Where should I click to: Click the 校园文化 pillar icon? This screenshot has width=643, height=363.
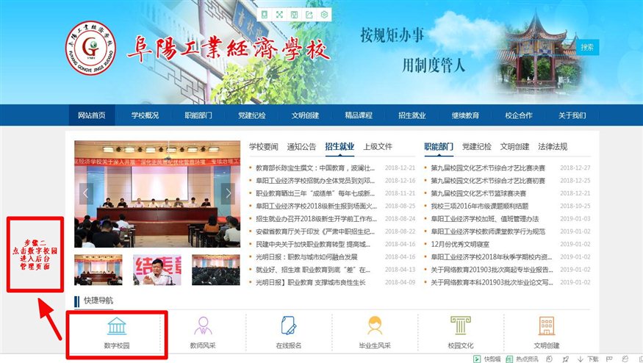461,326
